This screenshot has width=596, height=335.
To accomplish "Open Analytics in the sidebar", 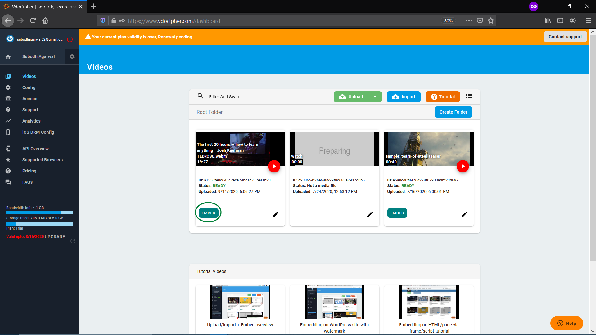I will point(31,121).
